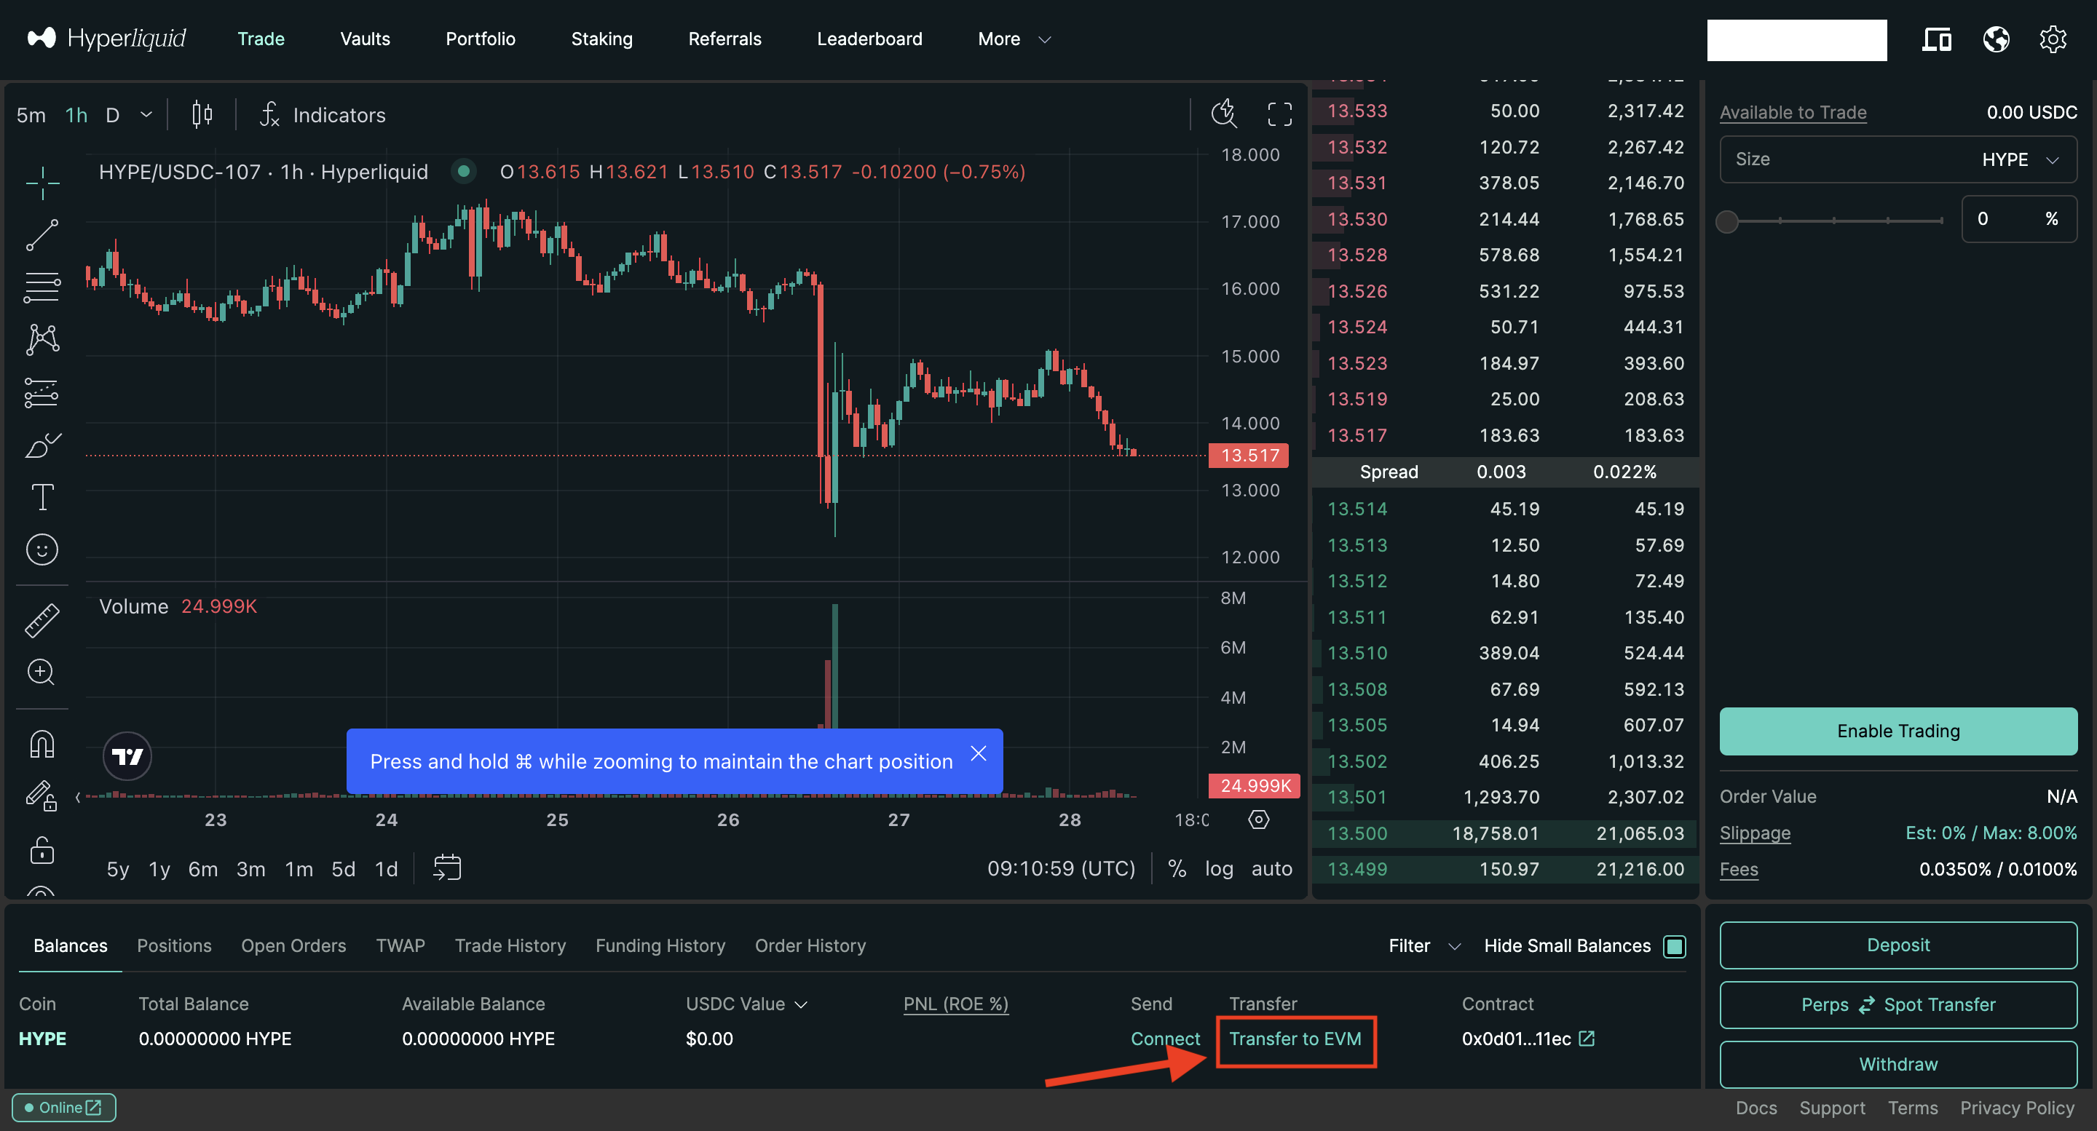The image size is (2097, 1131).
Task: Click the Size input field
Action: (x=1897, y=159)
